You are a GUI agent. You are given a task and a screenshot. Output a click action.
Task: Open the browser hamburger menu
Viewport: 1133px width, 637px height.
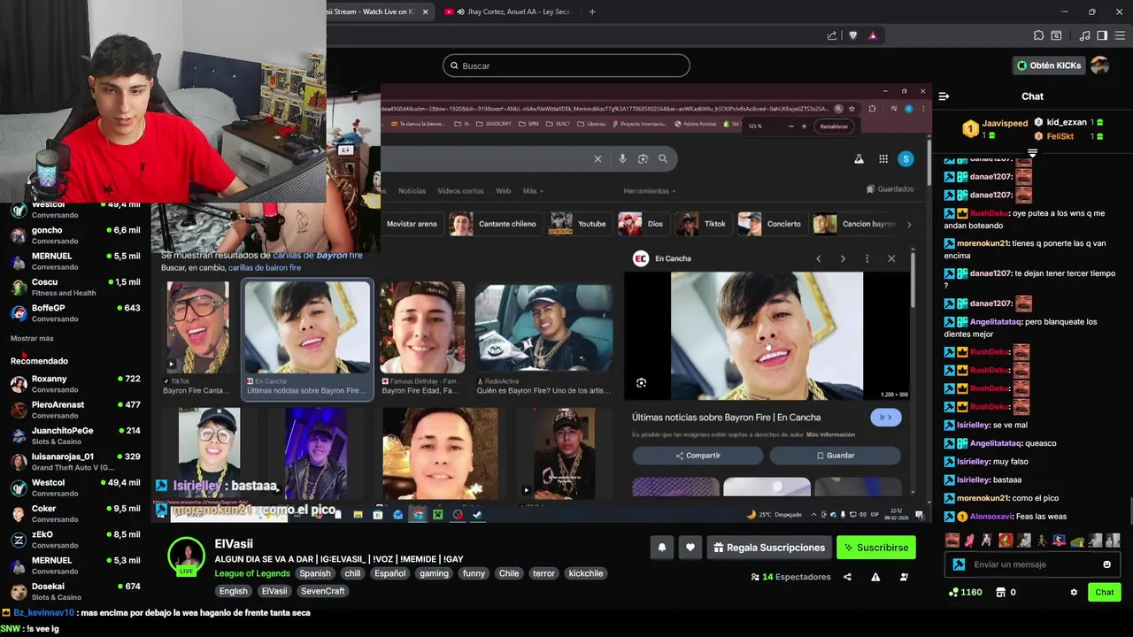click(1121, 35)
